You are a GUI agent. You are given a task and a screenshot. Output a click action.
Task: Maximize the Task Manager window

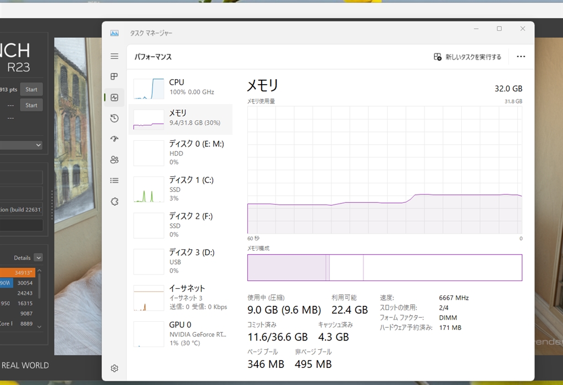pos(499,29)
